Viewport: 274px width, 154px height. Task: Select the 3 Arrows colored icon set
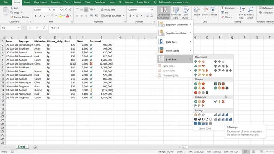click(x=199, y=62)
